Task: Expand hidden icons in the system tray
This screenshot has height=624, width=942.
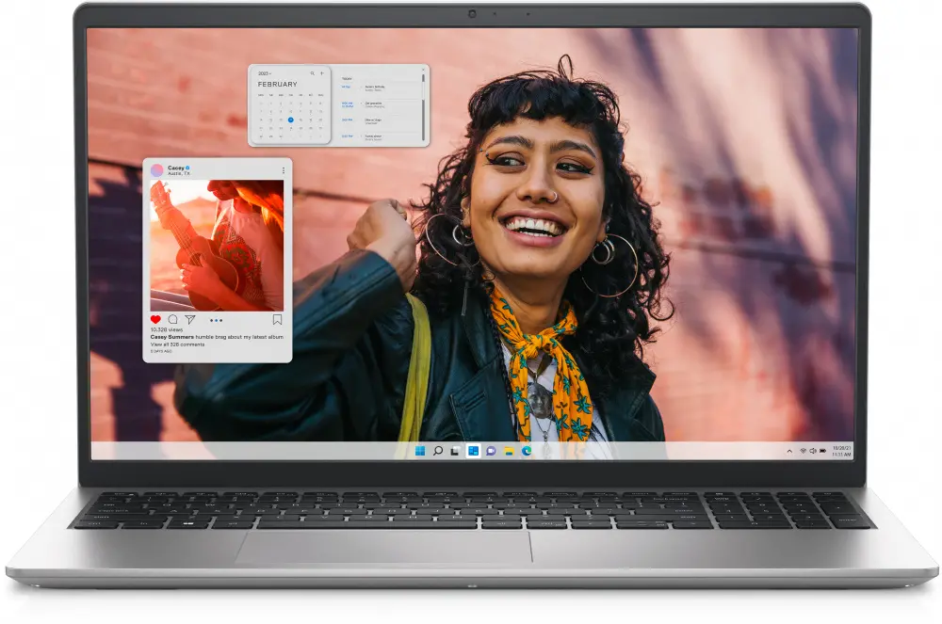Action: (789, 451)
